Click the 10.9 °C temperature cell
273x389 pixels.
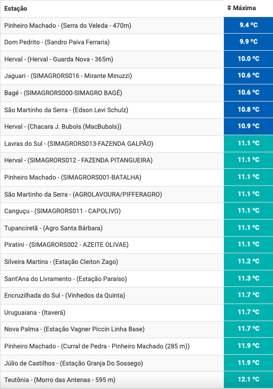click(248, 127)
